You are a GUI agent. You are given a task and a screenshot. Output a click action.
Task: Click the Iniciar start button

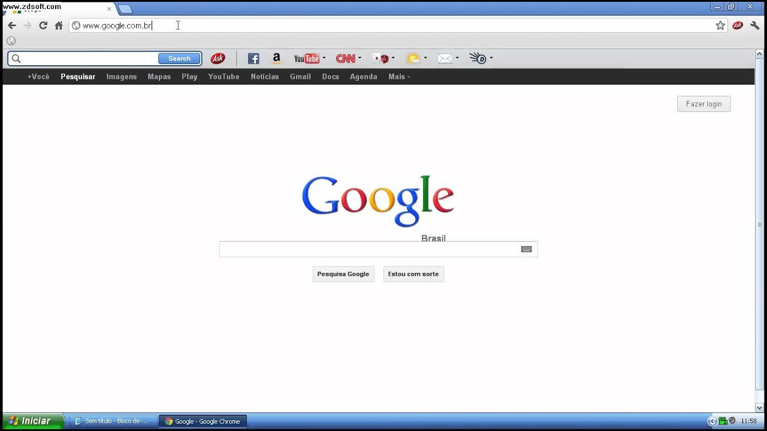32,421
